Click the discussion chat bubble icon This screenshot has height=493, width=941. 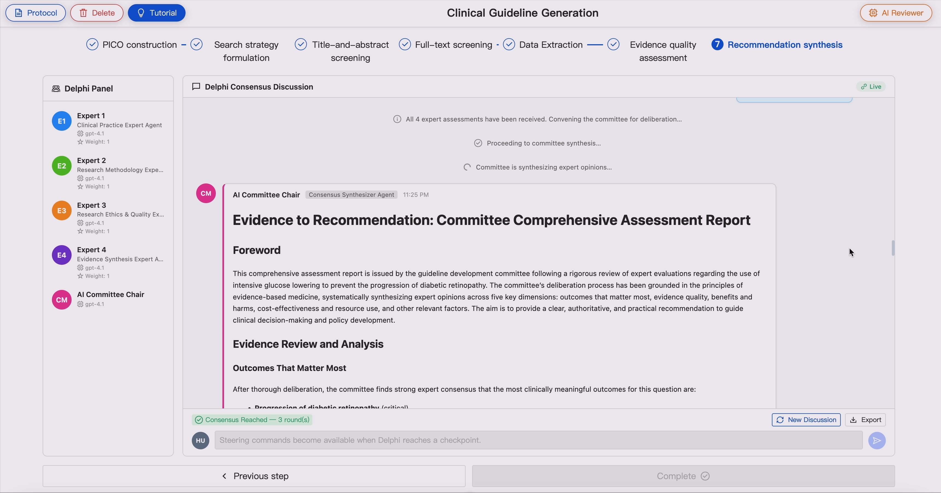[196, 87]
